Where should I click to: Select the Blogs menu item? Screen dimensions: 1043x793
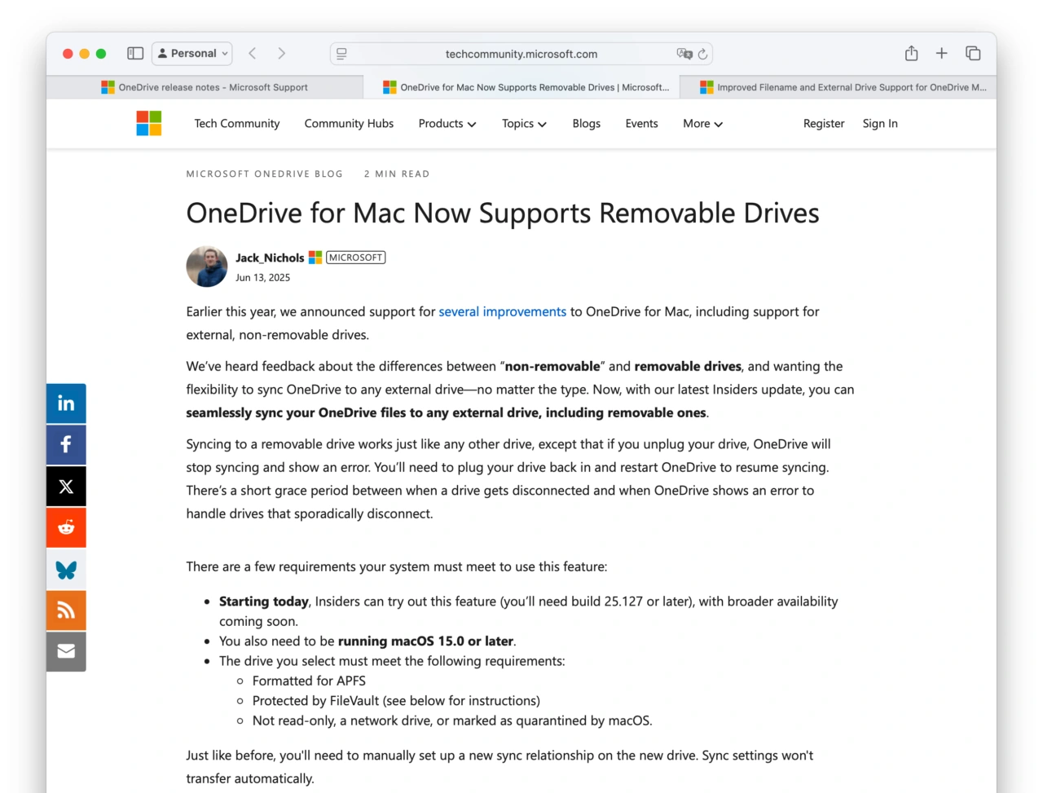click(x=586, y=123)
